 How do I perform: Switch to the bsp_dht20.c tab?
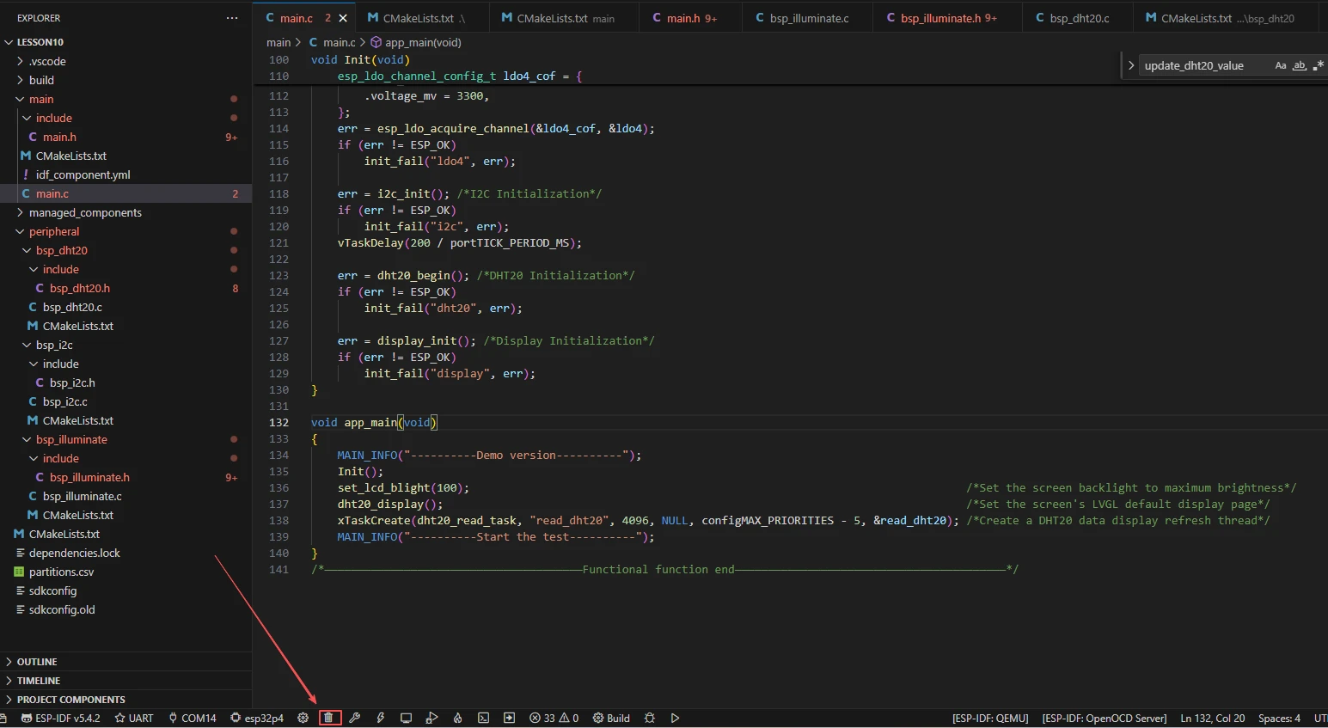(1079, 18)
